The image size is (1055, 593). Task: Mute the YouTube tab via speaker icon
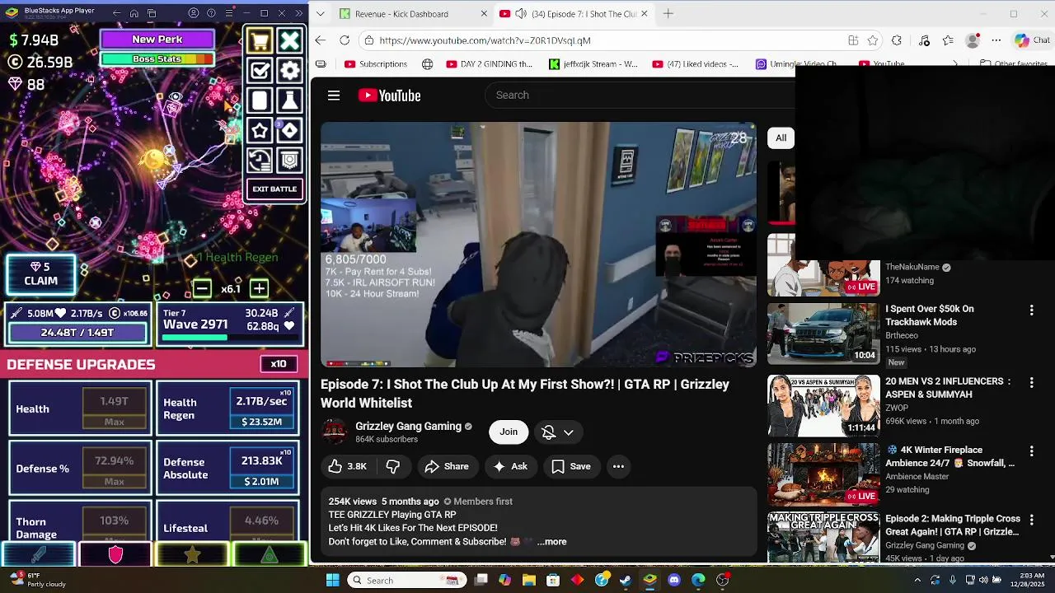pyautogui.click(x=521, y=14)
